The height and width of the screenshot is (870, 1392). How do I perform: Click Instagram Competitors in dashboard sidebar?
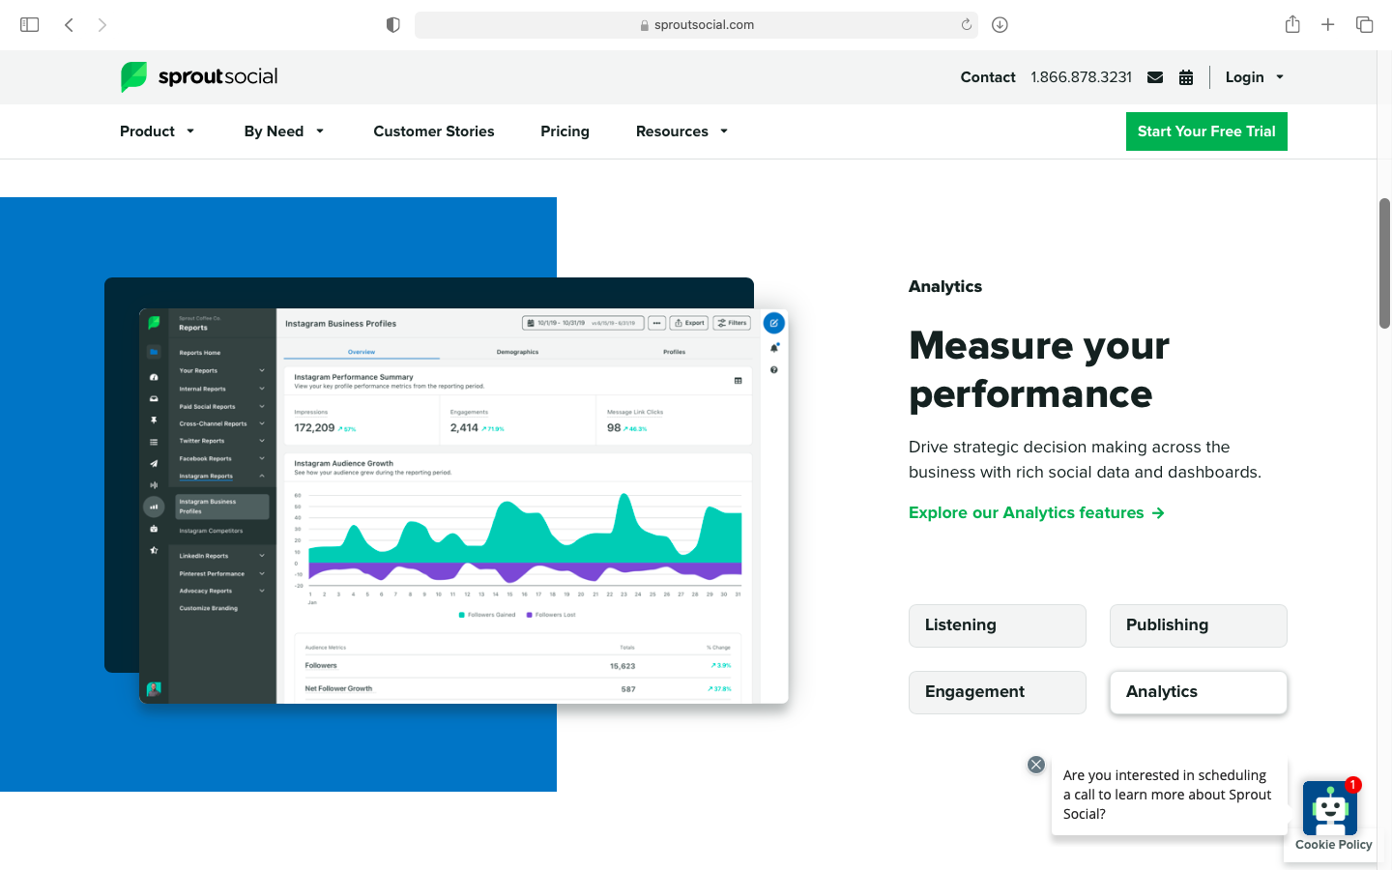tap(211, 531)
